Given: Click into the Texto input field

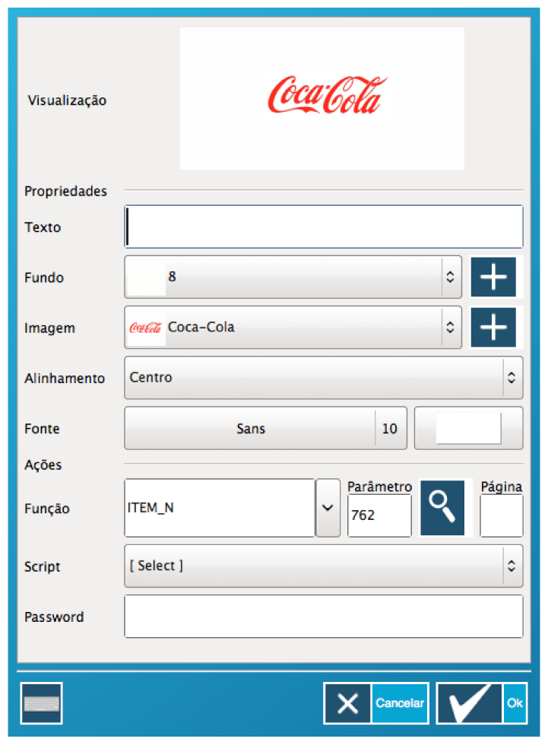Looking at the screenshot, I should click(324, 227).
